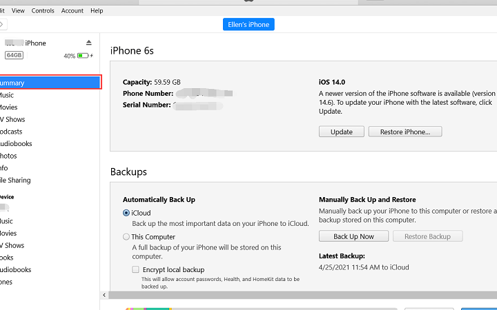Image resolution: width=497 pixels, height=310 pixels.
Task: Click the Phone Number label
Action: (148, 93)
